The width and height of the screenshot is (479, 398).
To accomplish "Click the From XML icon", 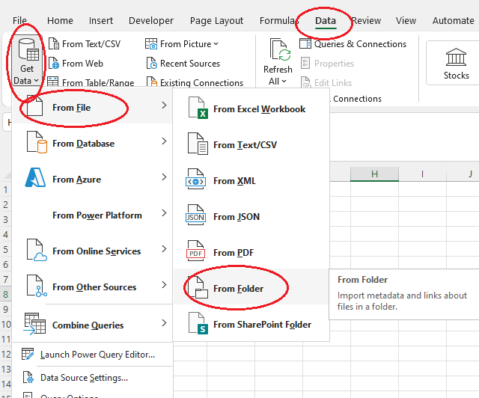I will click(195, 179).
